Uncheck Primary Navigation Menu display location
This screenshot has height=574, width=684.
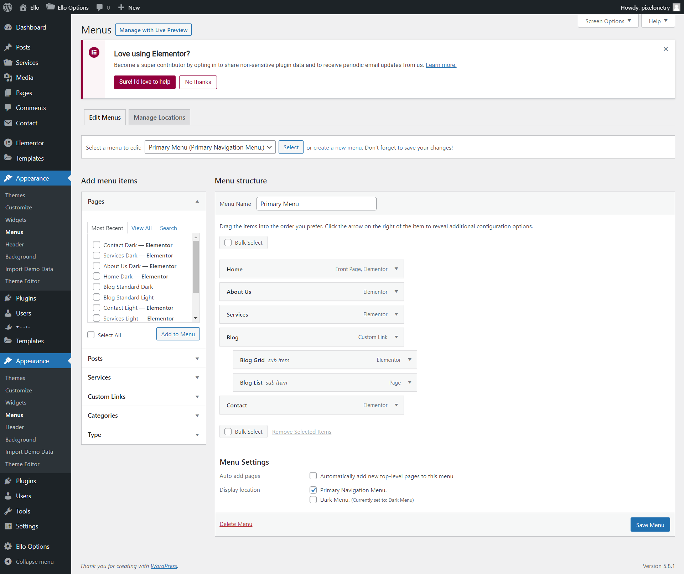click(313, 490)
